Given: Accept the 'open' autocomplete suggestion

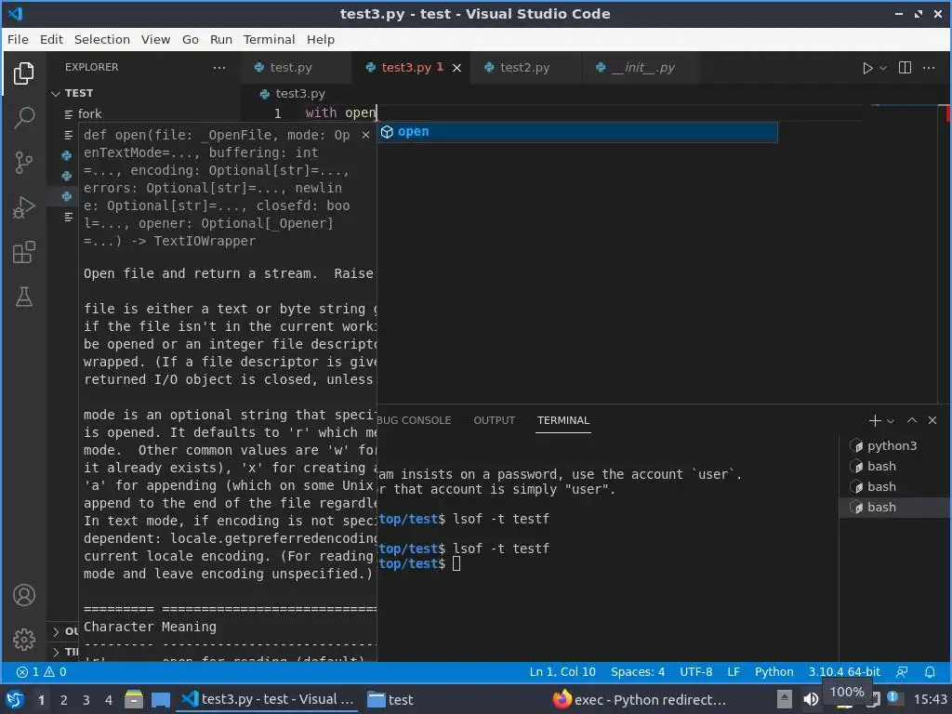Looking at the screenshot, I should [x=576, y=132].
